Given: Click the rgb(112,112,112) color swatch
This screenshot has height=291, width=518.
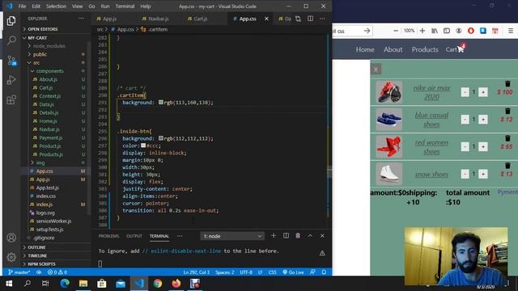Looking at the screenshot, I should 161,138.
